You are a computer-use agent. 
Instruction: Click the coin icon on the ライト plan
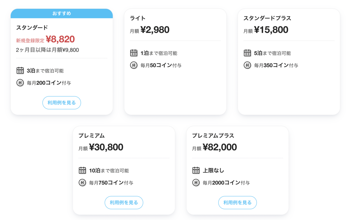134,65
